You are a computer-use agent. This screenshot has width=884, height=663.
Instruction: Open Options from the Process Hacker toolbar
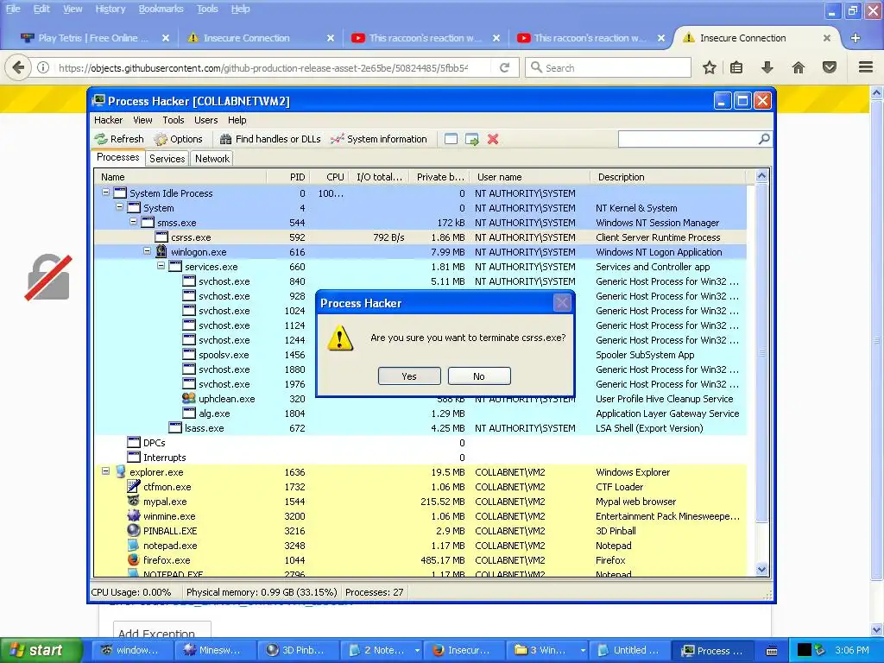click(178, 139)
